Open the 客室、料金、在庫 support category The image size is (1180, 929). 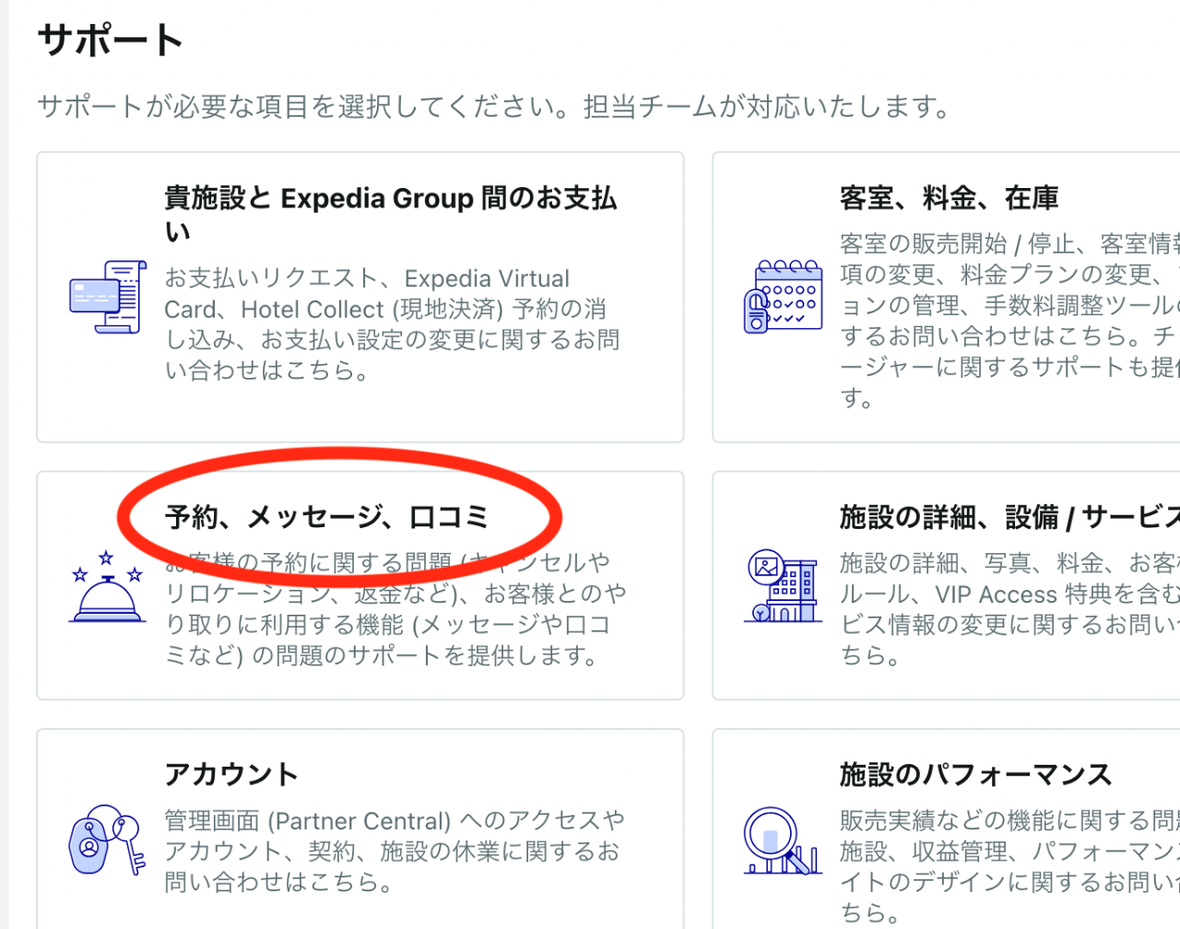point(949,198)
